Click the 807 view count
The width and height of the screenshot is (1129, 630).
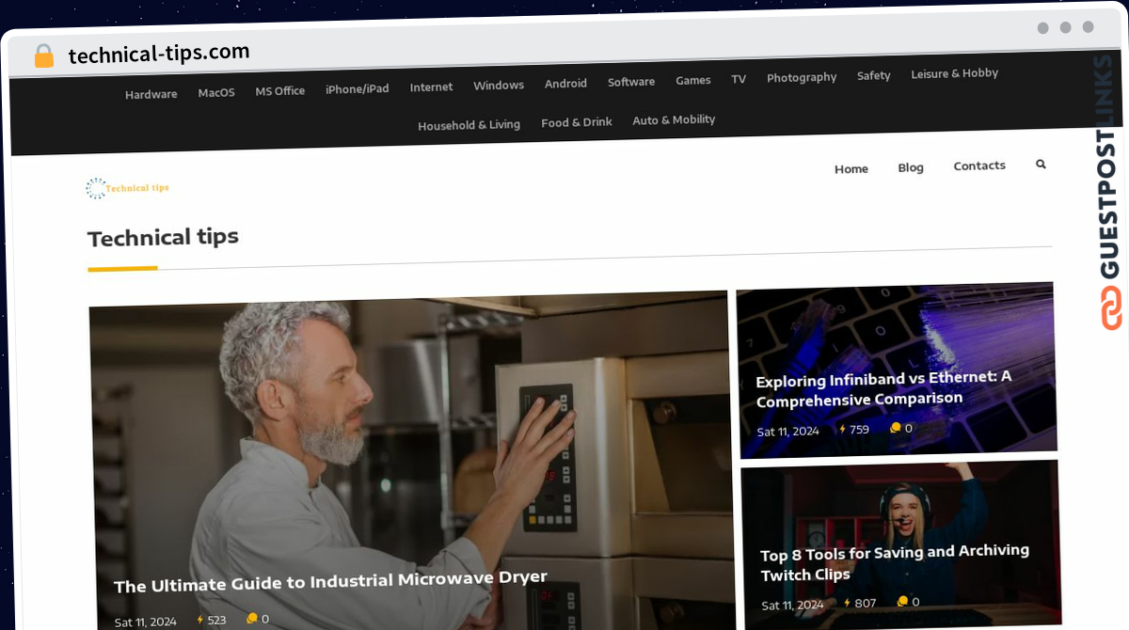866,603
